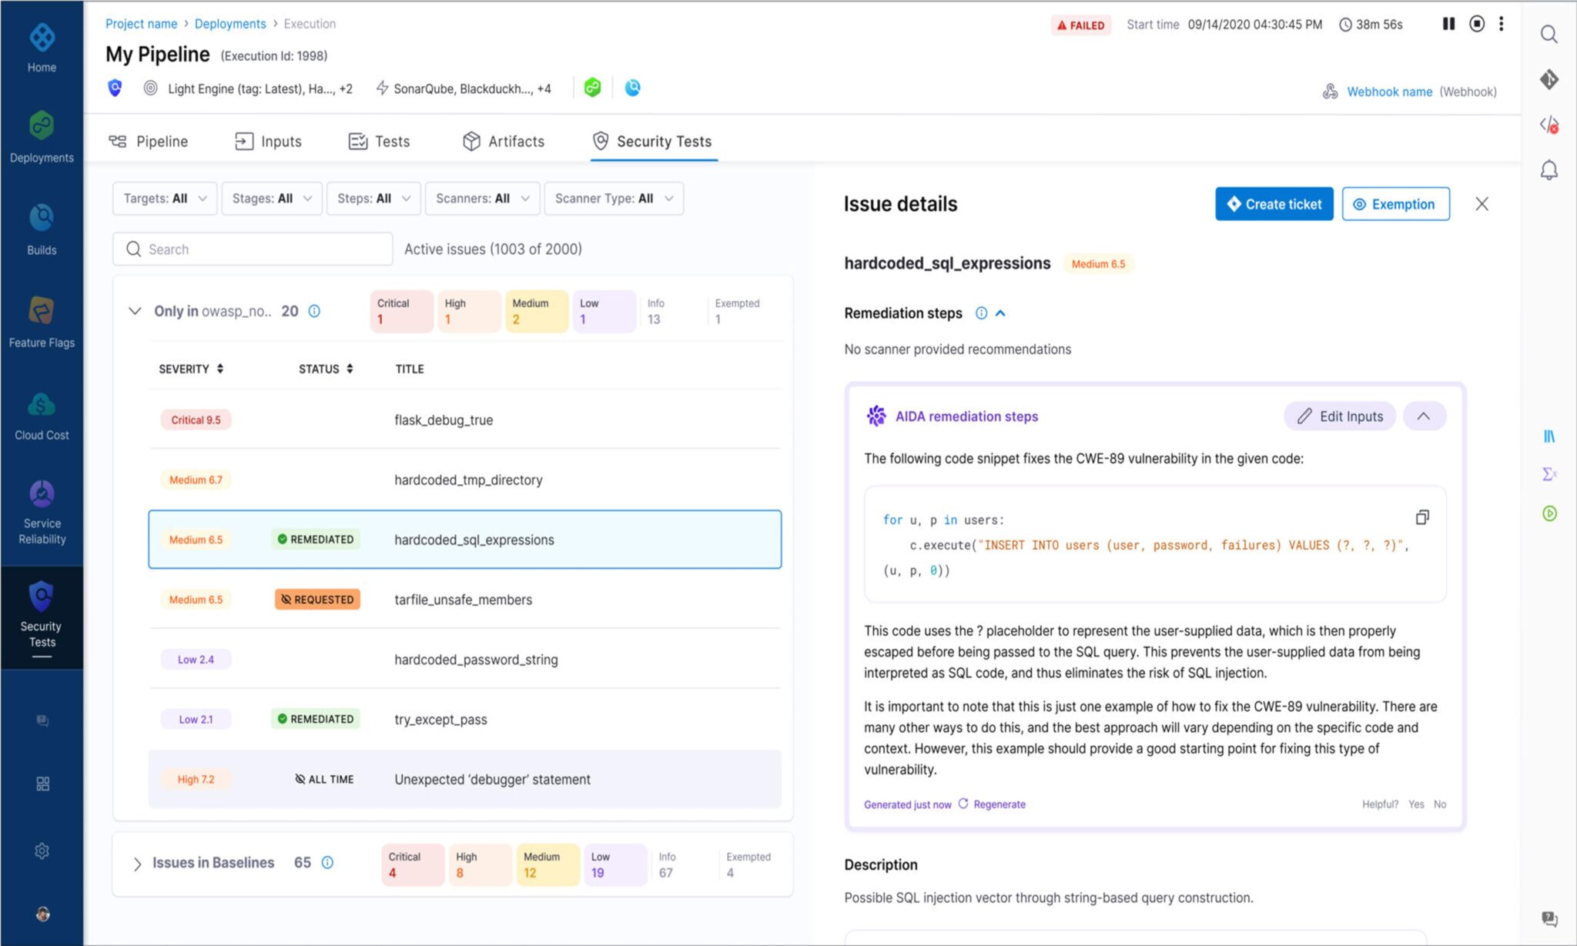Open Deployments from the left sidebar
The image size is (1577, 946).
coord(42,136)
